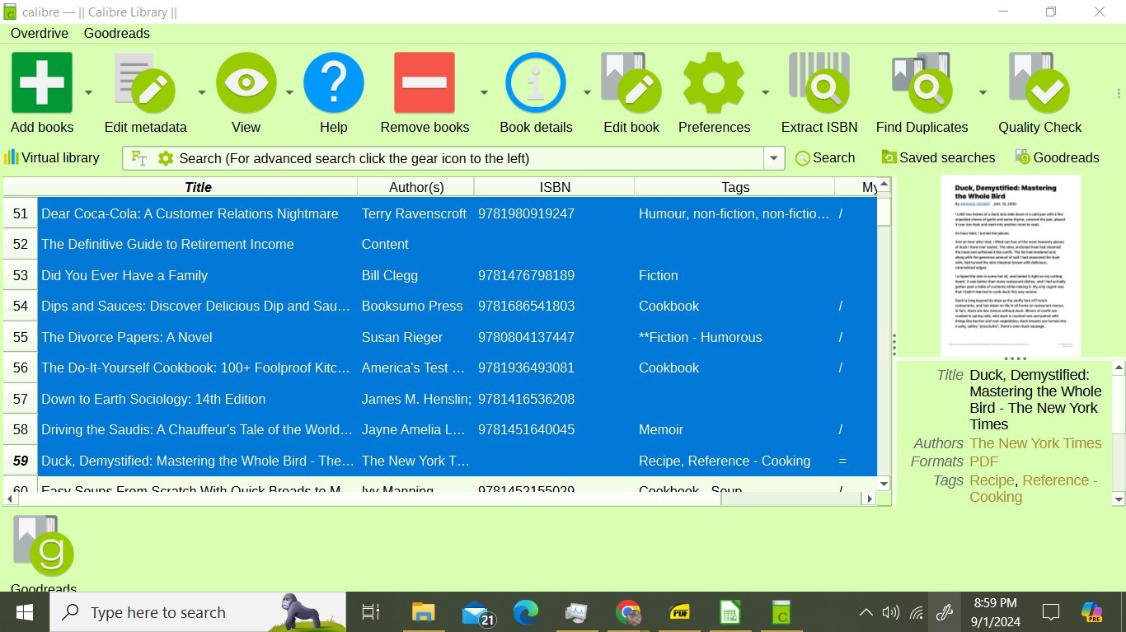
Task: Open the Overdrive menu
Action: pos(40,33)
